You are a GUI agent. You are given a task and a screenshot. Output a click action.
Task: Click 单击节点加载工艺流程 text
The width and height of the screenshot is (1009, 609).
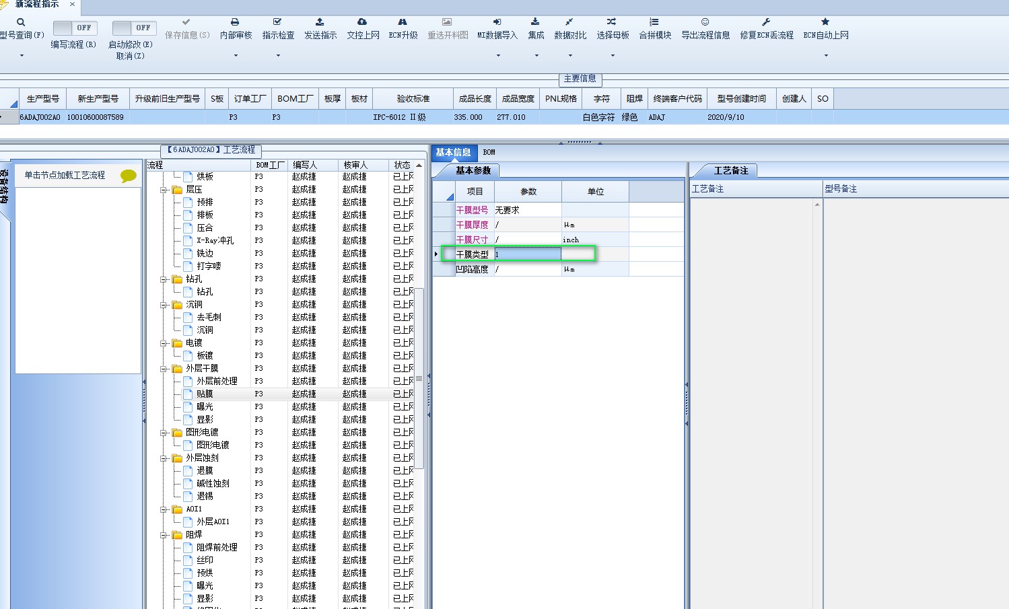click(65, 175)
